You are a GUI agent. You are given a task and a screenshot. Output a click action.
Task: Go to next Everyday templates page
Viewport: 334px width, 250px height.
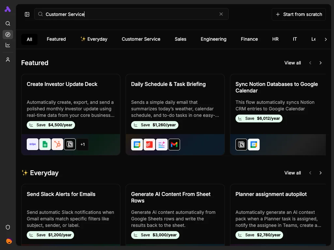320,173
